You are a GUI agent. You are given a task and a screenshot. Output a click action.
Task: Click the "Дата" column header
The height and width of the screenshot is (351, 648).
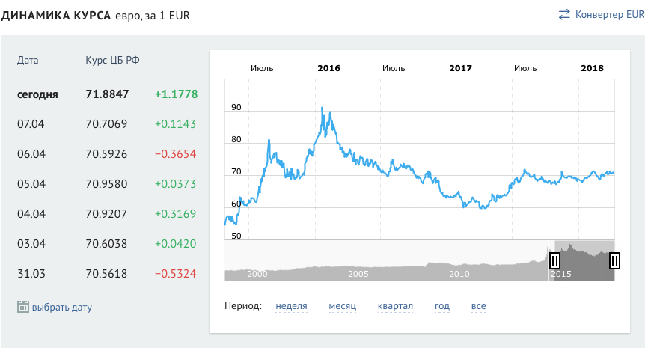click(x=28, y=60)
